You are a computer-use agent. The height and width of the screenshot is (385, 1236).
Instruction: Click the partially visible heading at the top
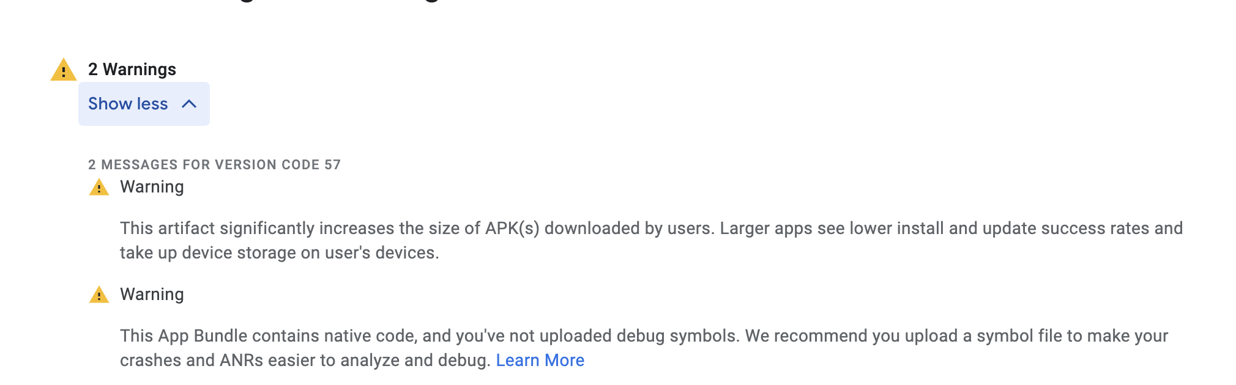pyautogui.click(x=343, y=2)
